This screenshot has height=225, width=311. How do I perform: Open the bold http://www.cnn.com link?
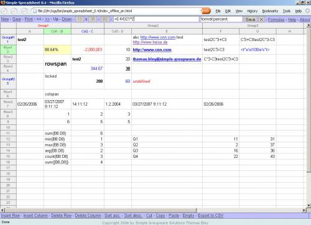pos(152,50)
